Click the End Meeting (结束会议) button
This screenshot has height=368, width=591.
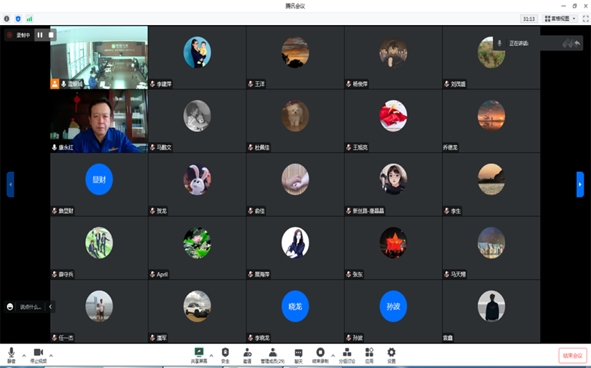(572, 356)
